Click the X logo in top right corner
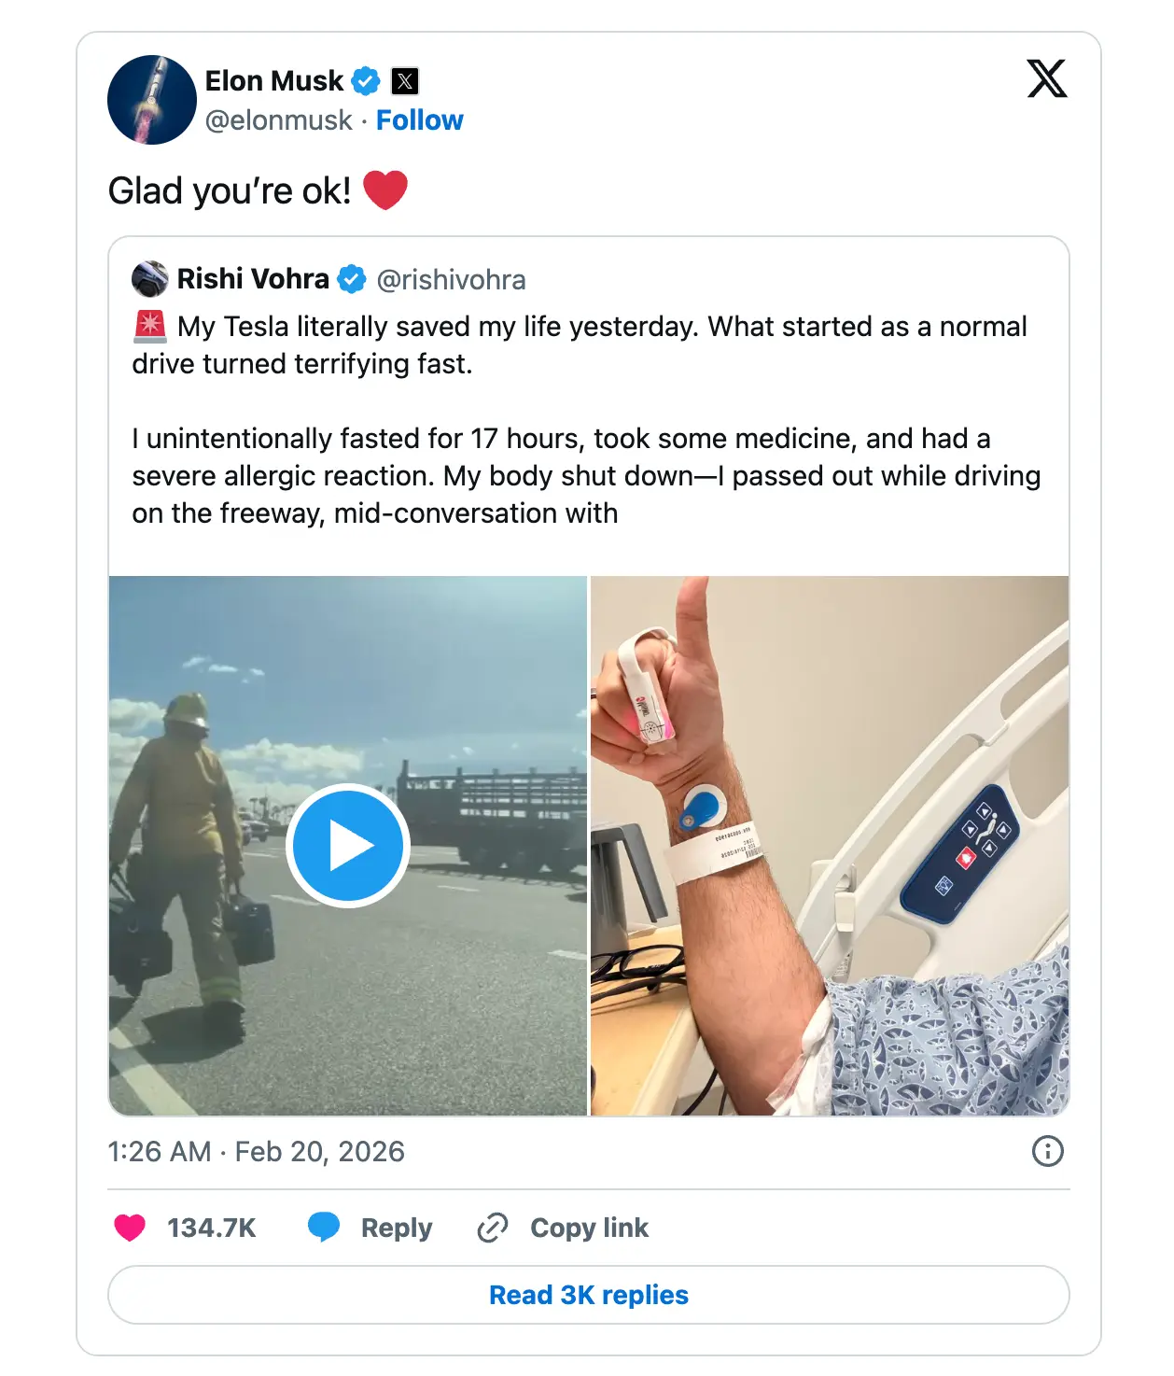Viewport: 1174px width, 1376px height. [1047, 78]
